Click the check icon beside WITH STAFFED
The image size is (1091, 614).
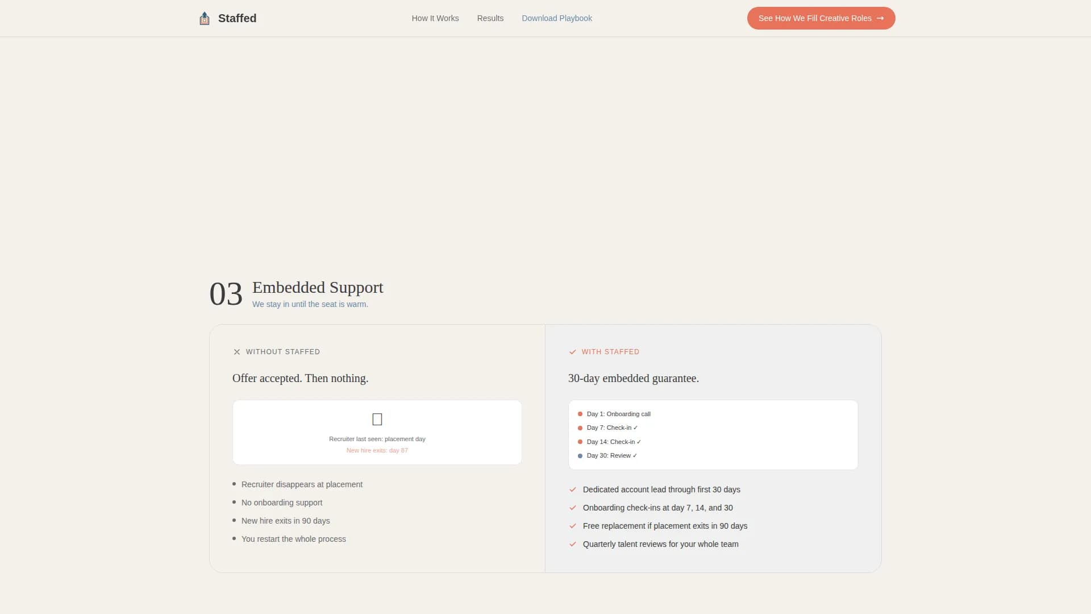pyautogui.click(x=573, y=352)
